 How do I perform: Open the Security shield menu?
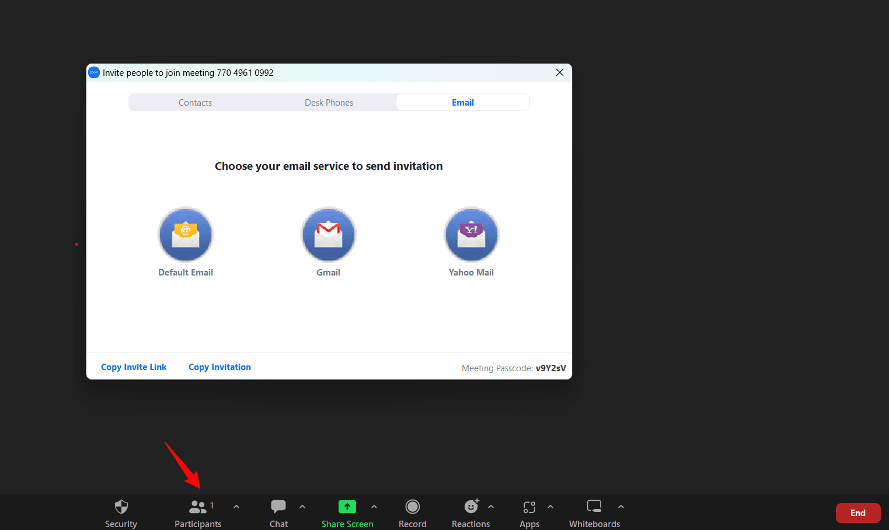(121, 513)
